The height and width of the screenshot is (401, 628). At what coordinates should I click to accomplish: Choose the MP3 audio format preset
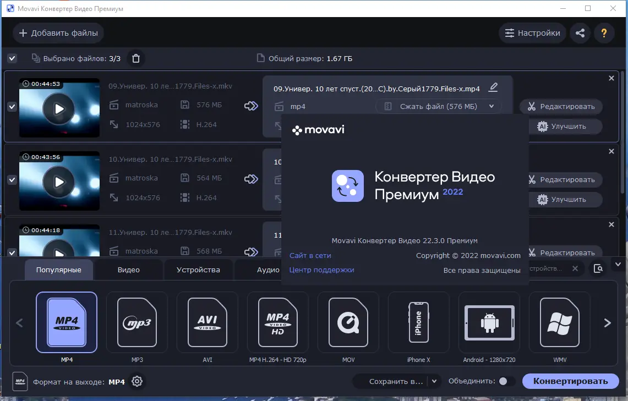coord(137,322)
